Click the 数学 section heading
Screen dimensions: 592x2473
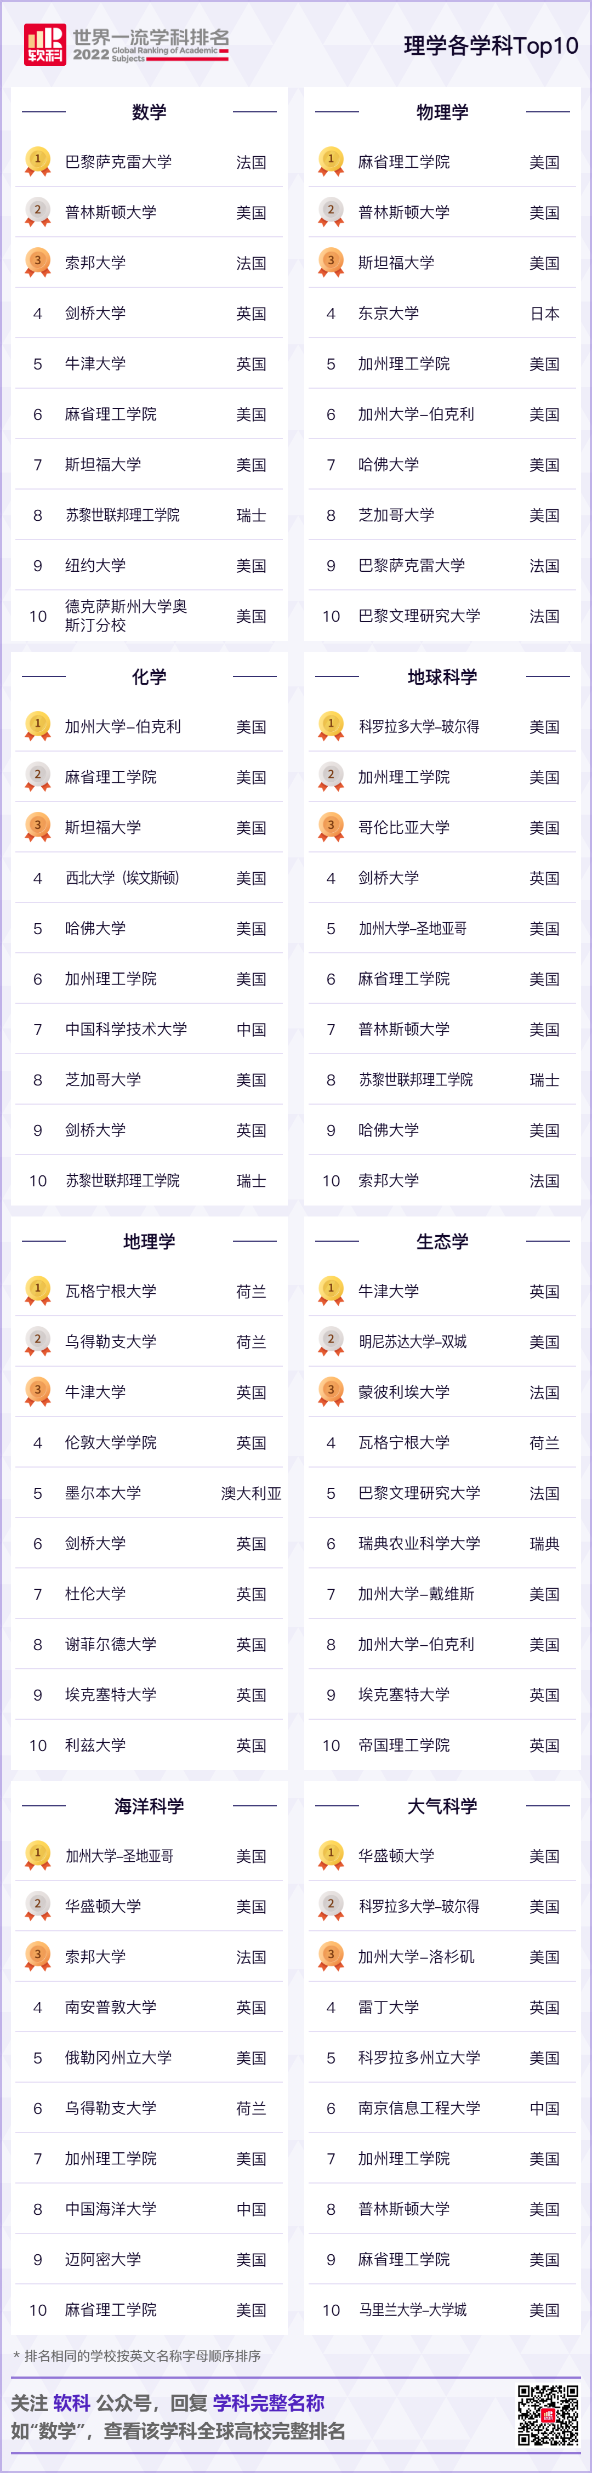[x=149, y=112]
